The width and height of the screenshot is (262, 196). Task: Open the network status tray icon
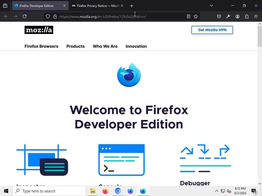pos(223,191)
